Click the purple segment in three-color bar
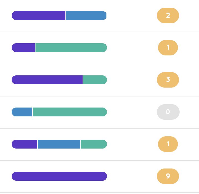The height and width of the screenshot is (194, 199). (24, 144)
